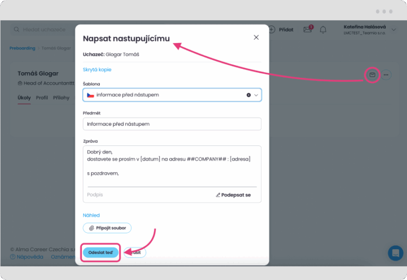Expand the Kateřina Halásová account menu

[394, 30]
